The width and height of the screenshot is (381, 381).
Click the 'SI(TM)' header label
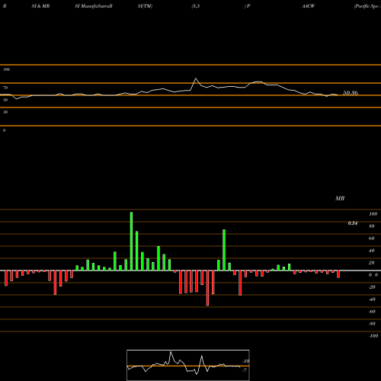coord(145,6)
